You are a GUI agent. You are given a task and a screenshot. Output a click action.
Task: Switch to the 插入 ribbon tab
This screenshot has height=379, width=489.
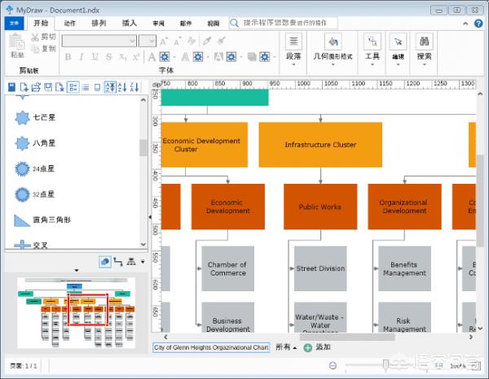pyautogui.click(x=129, y=24)
